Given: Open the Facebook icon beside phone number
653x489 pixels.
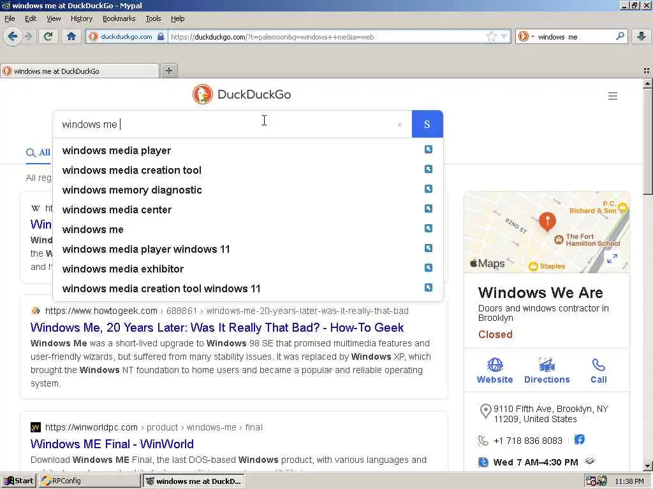Looking at the screenshot, I should [x=579, y=439].
